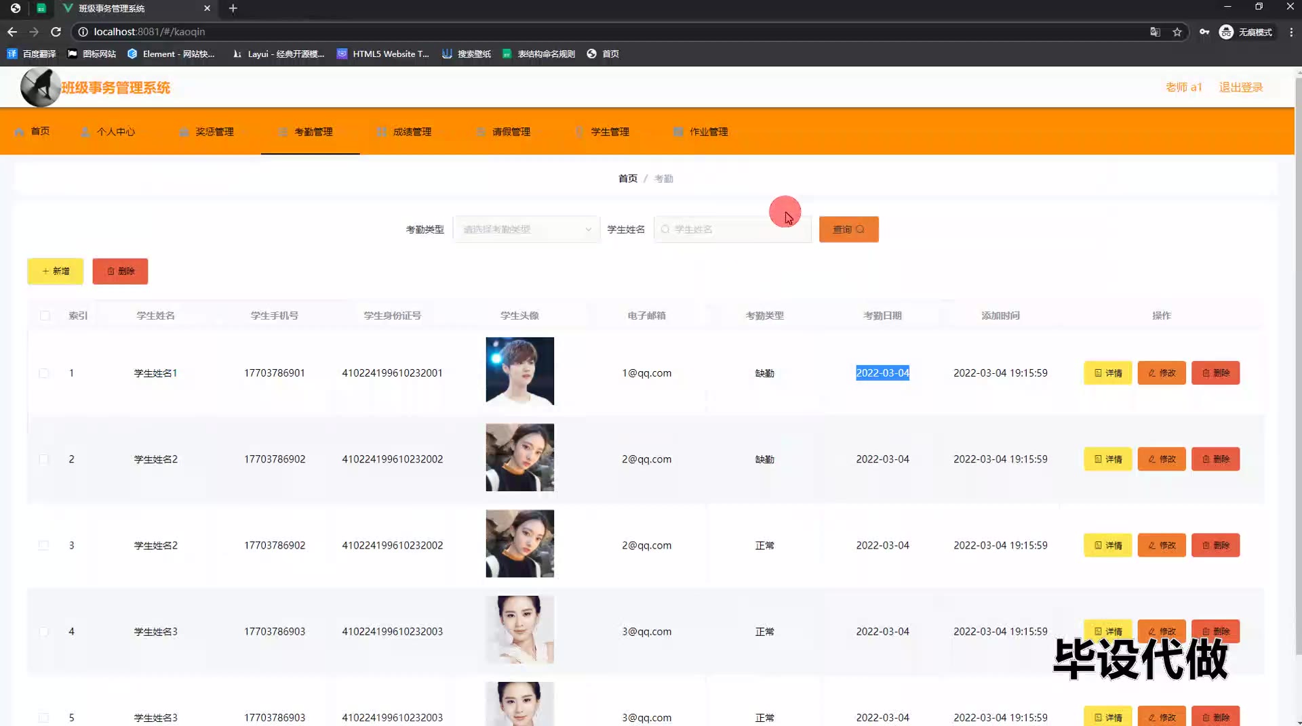Click the 首页 breadcrumb link
The image size is (1302, 726).
[x=628, y=179]
